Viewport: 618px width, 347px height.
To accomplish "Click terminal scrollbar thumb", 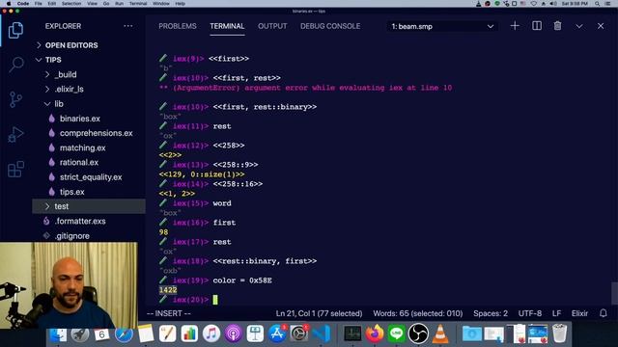I will [x=614, y=293].
